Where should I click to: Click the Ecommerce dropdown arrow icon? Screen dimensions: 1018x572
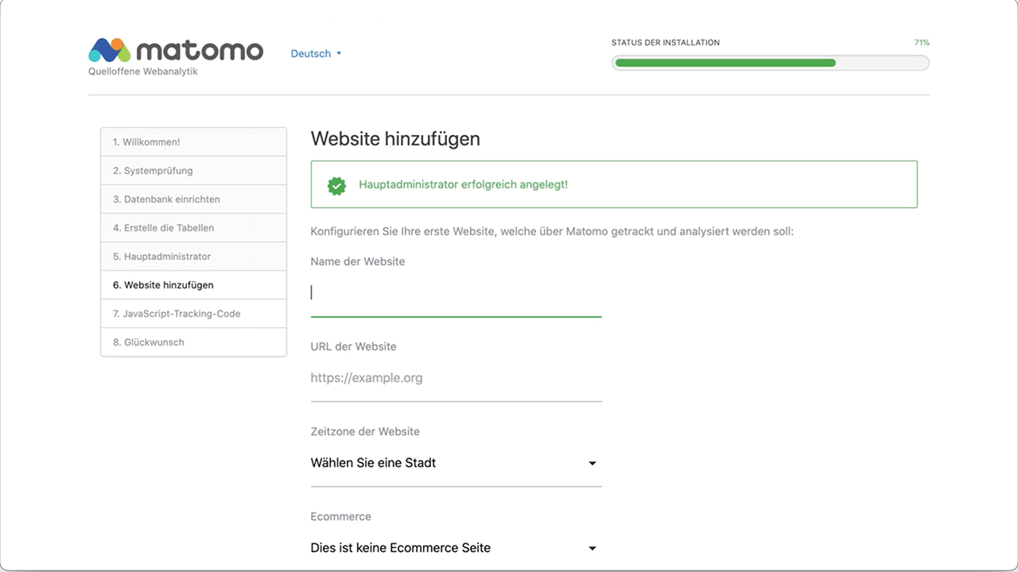592,548
